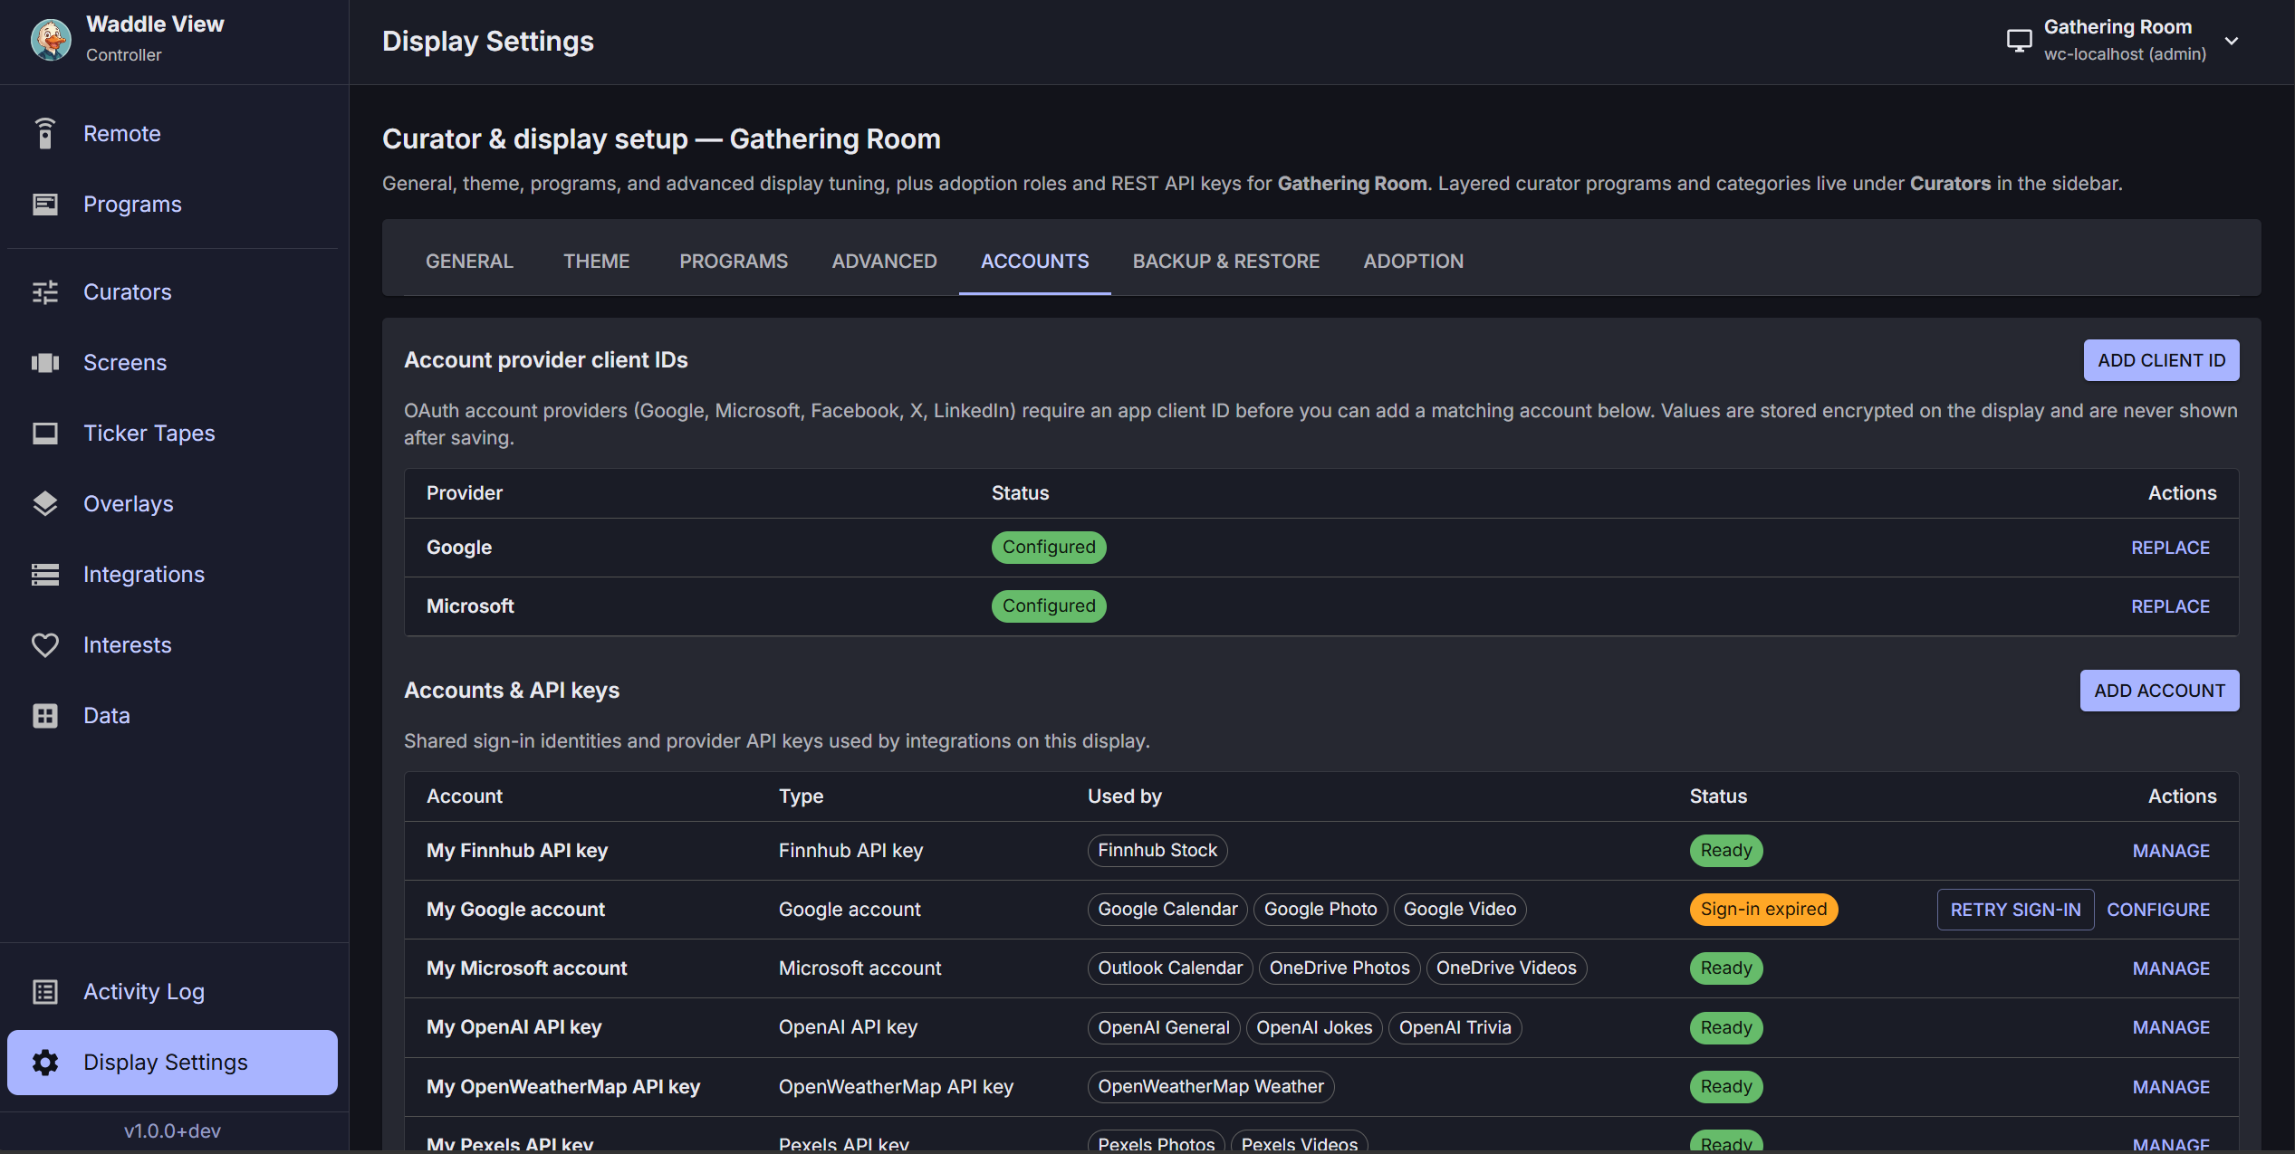Click the Add Account button
This screenshot has width=2295, height=1154.
[x=2159, y=691]
